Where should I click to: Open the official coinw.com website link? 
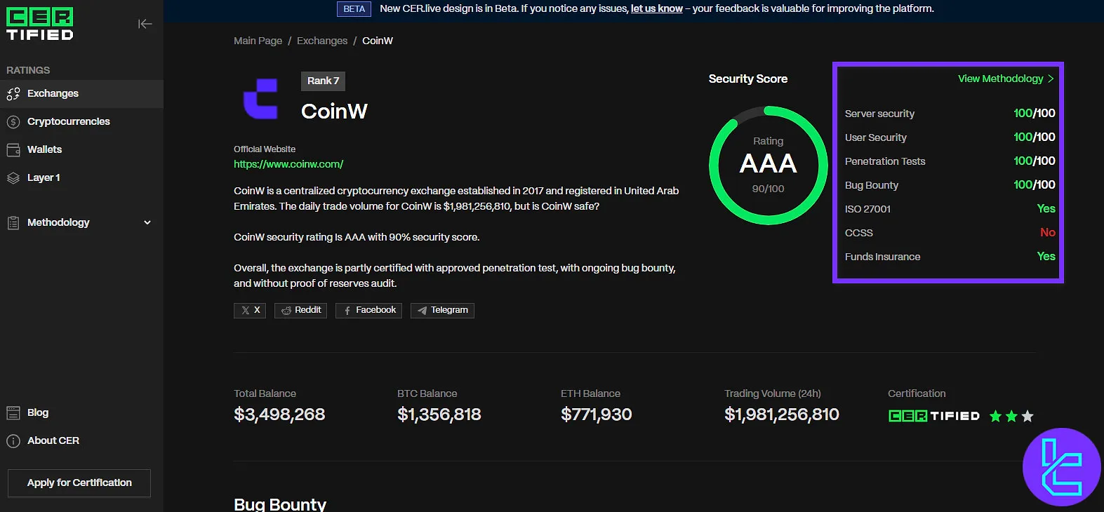(x=288, y=164)
